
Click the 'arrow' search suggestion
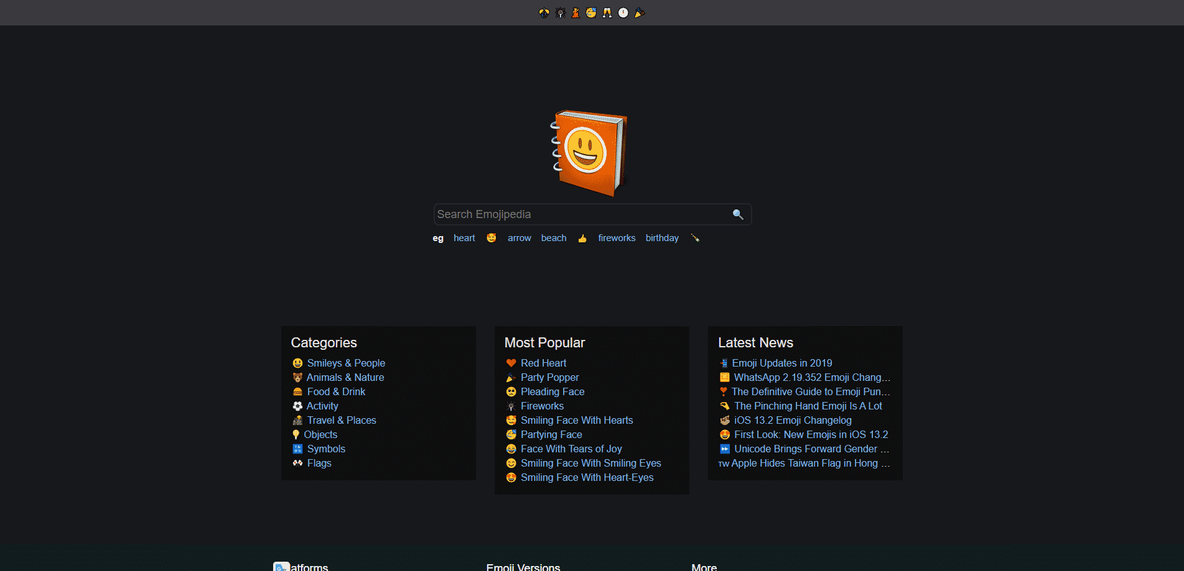point(520,238)
